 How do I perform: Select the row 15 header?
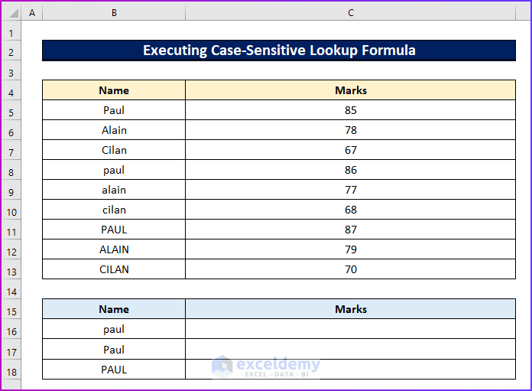[11, 311]
